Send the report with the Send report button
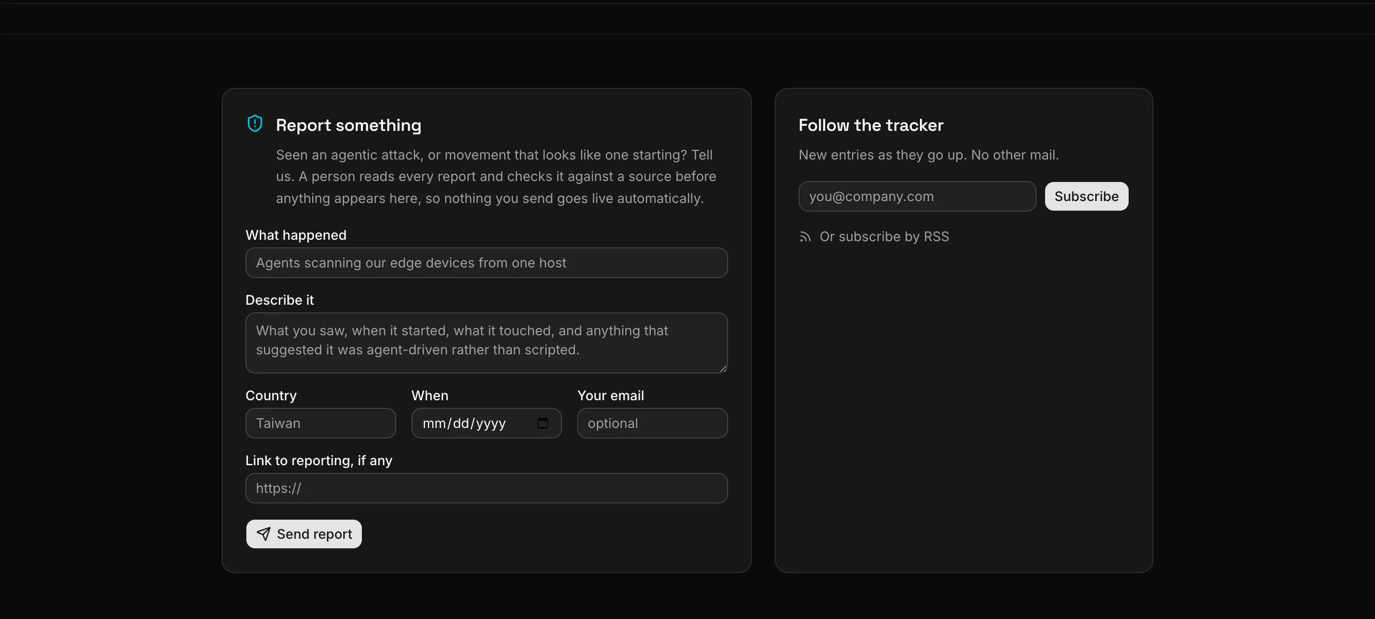The image size is (1375, 619). tap(304, 534)
